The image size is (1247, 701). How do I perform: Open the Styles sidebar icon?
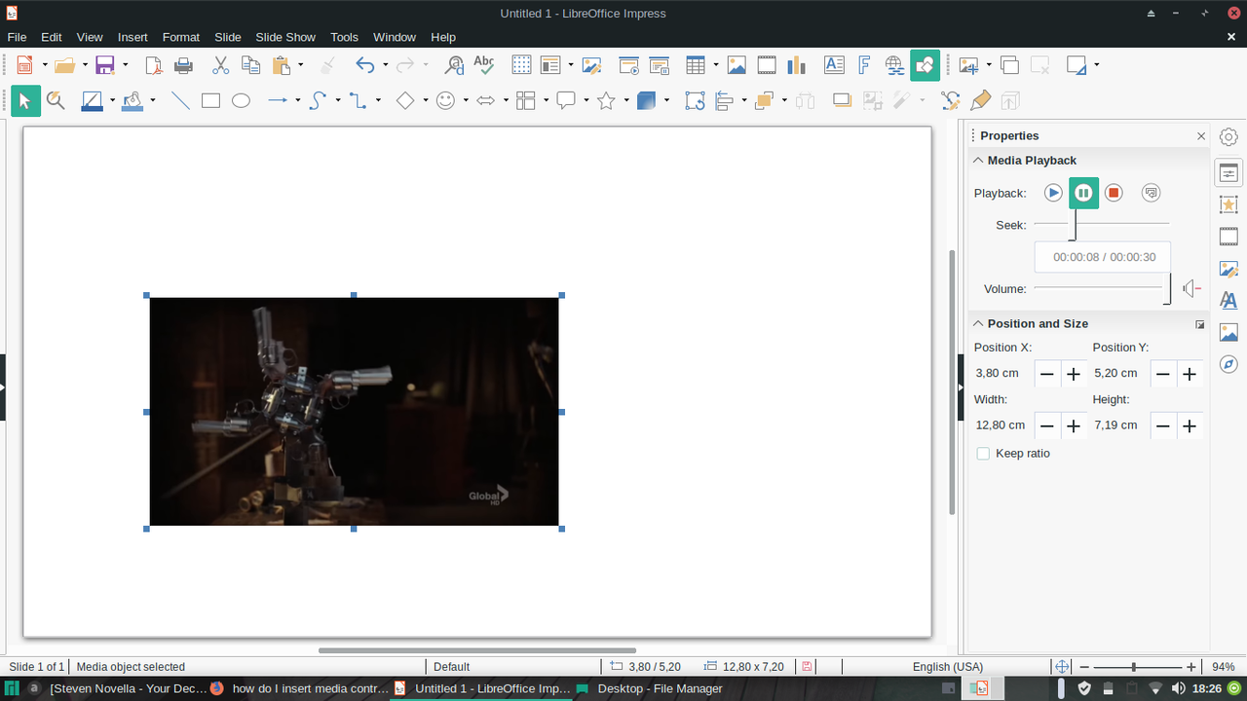1228,301
